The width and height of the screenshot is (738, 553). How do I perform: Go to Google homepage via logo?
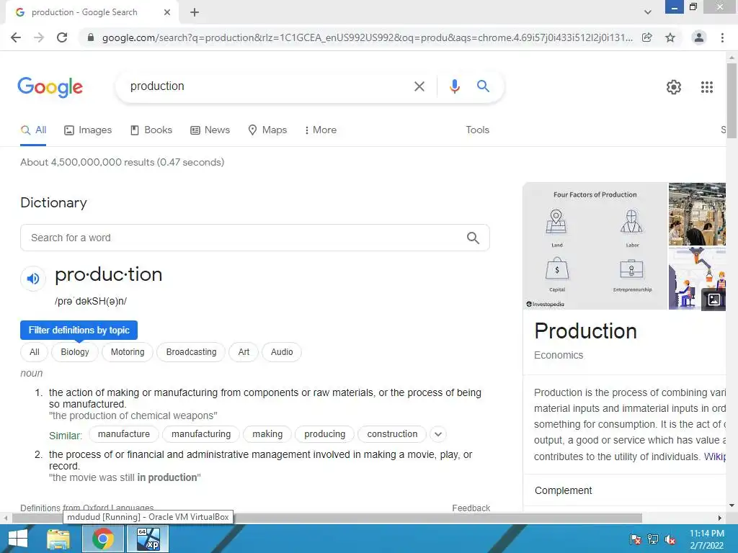pos(50,87)
